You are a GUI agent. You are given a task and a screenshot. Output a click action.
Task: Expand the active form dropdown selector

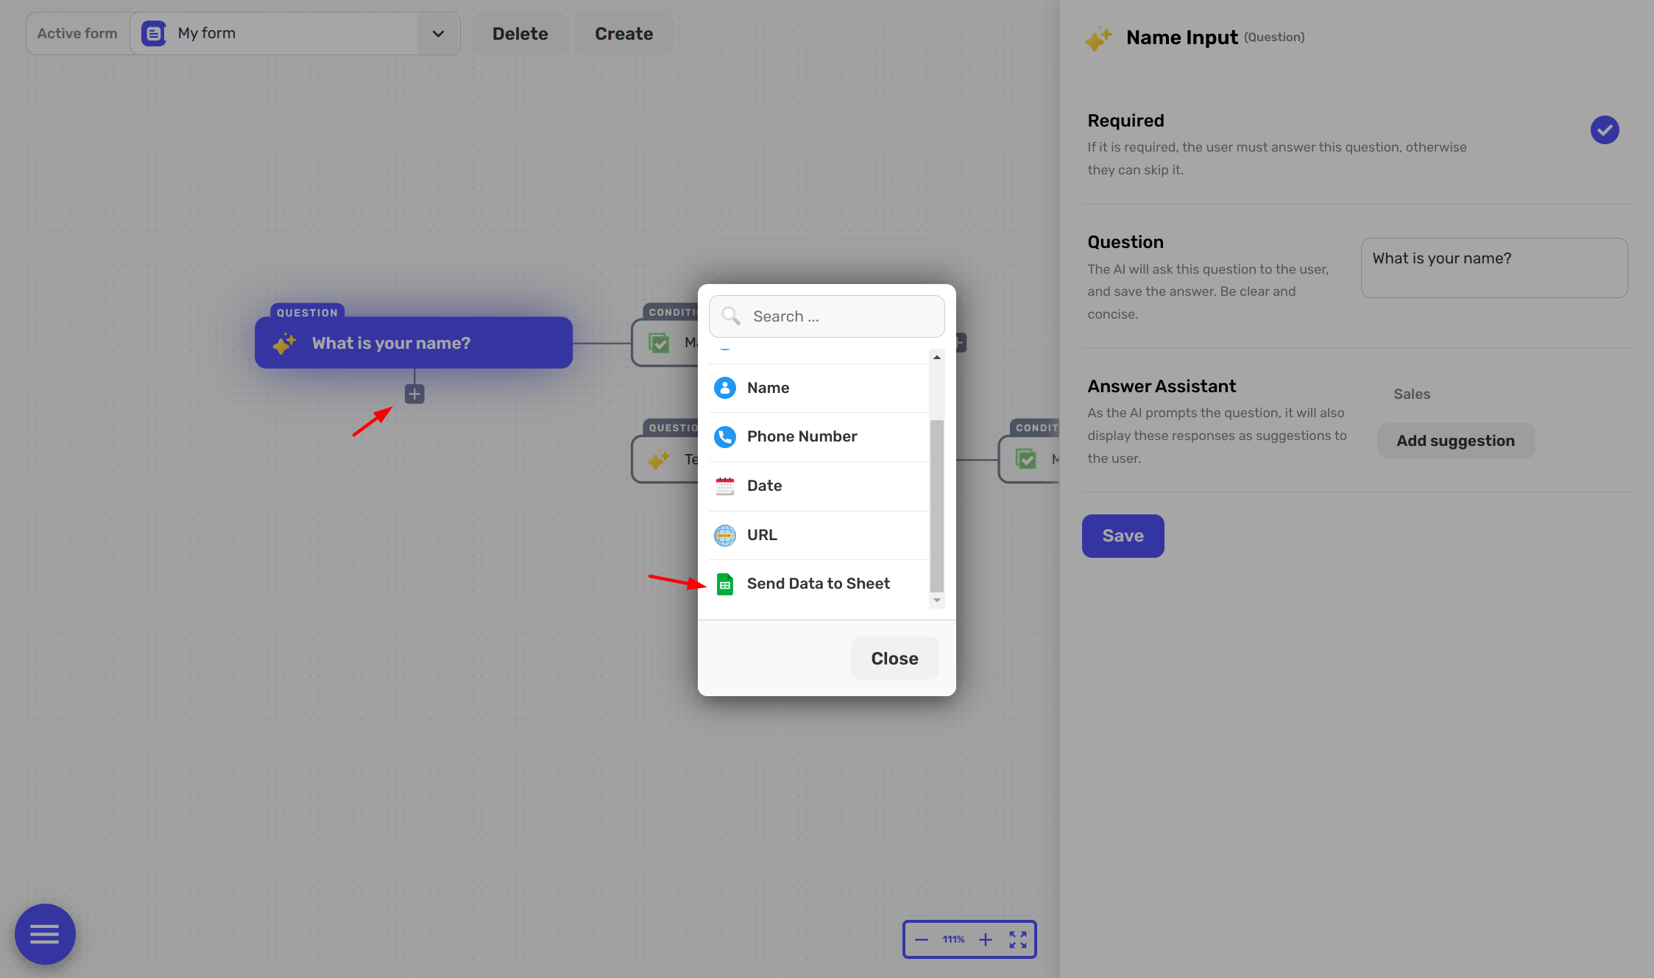(x=438, y=32)
